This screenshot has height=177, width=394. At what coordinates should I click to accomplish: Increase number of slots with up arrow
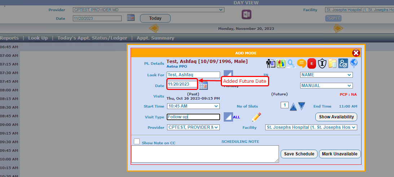pos(293,106)
